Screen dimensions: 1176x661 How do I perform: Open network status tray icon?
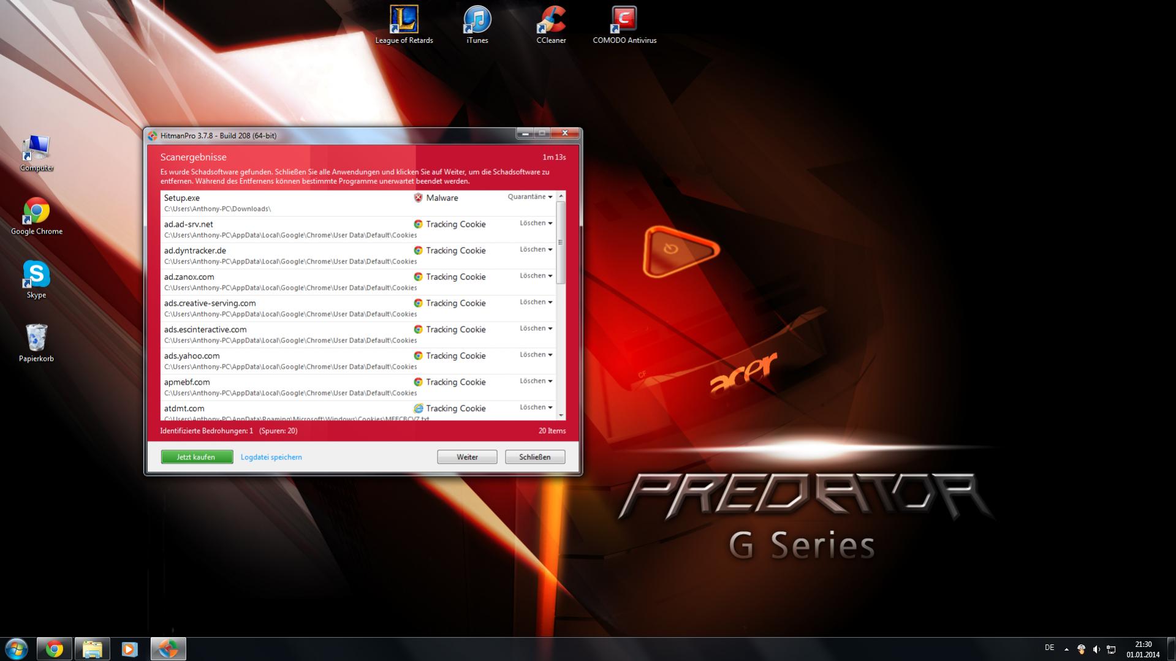click(x=1111, y=649)
